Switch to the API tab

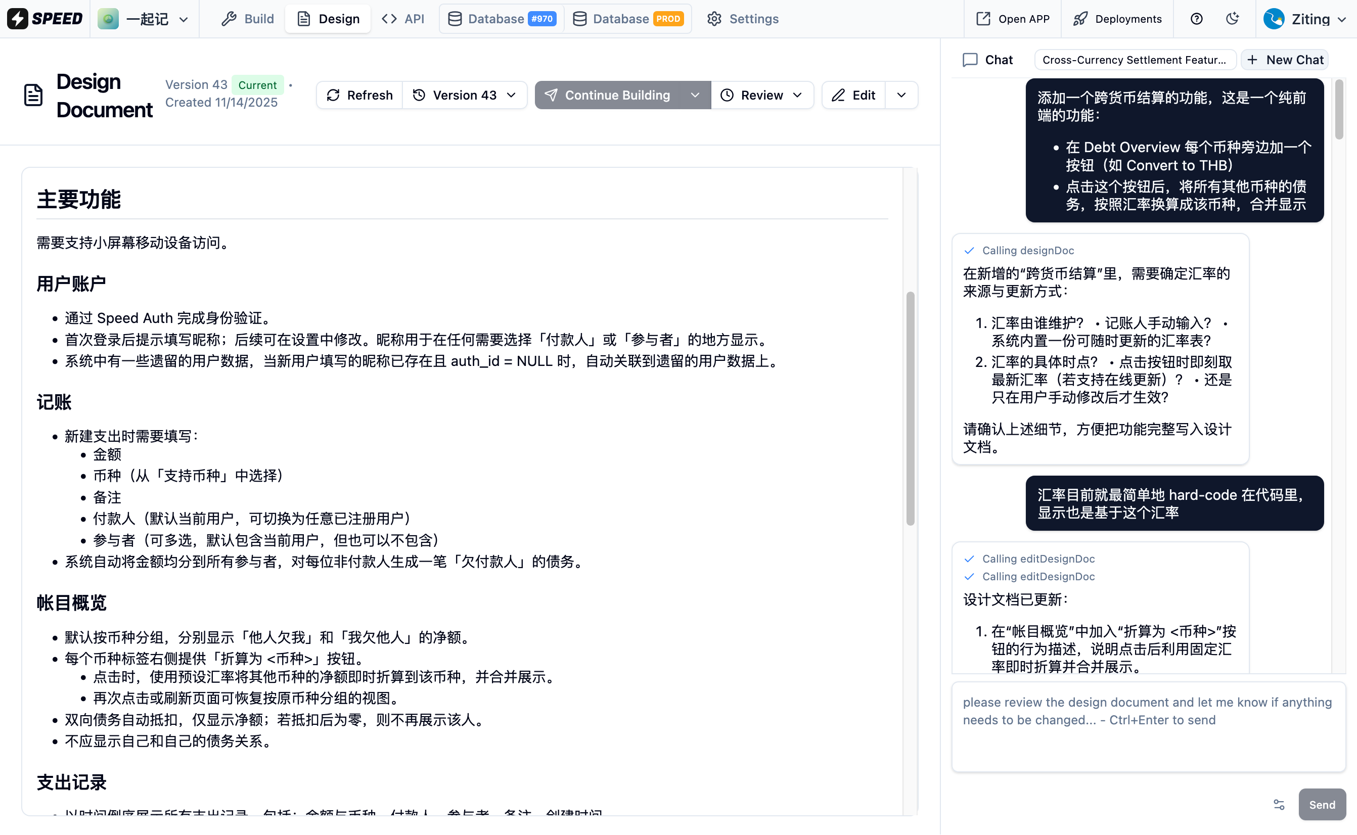[x=403, y=19]
